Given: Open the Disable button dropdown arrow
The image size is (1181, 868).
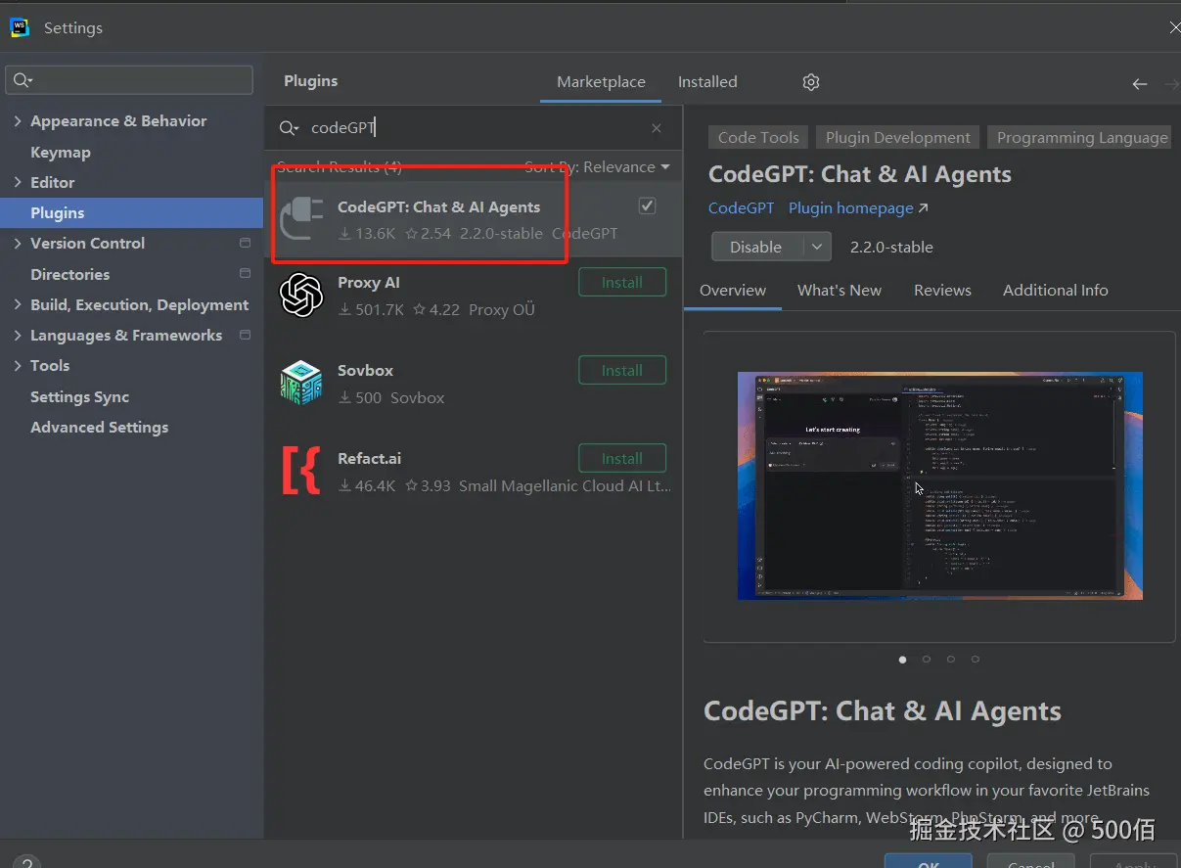Looking at the screenshot, I should coord(817,247).
